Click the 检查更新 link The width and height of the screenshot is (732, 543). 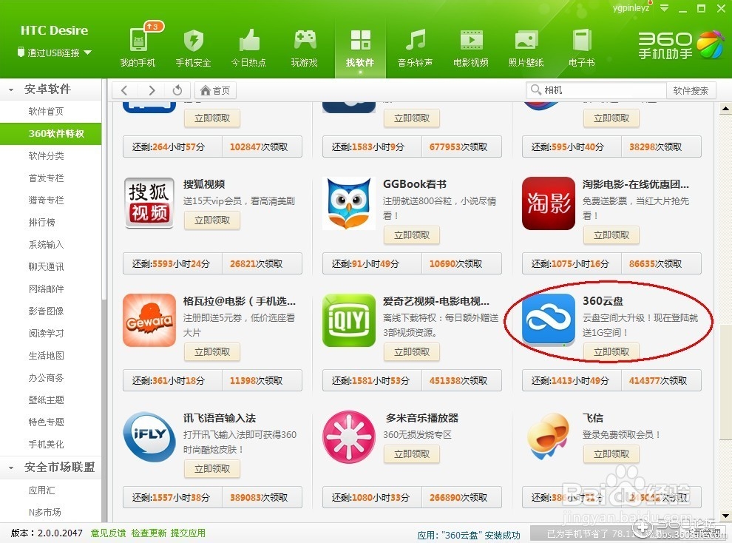coord(149,533)
